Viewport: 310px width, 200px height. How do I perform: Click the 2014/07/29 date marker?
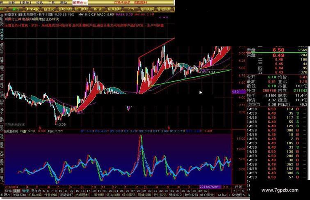click(210, 187)
